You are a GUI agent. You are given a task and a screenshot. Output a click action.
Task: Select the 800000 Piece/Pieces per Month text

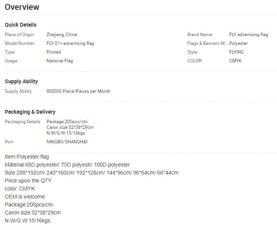(78, 91)
